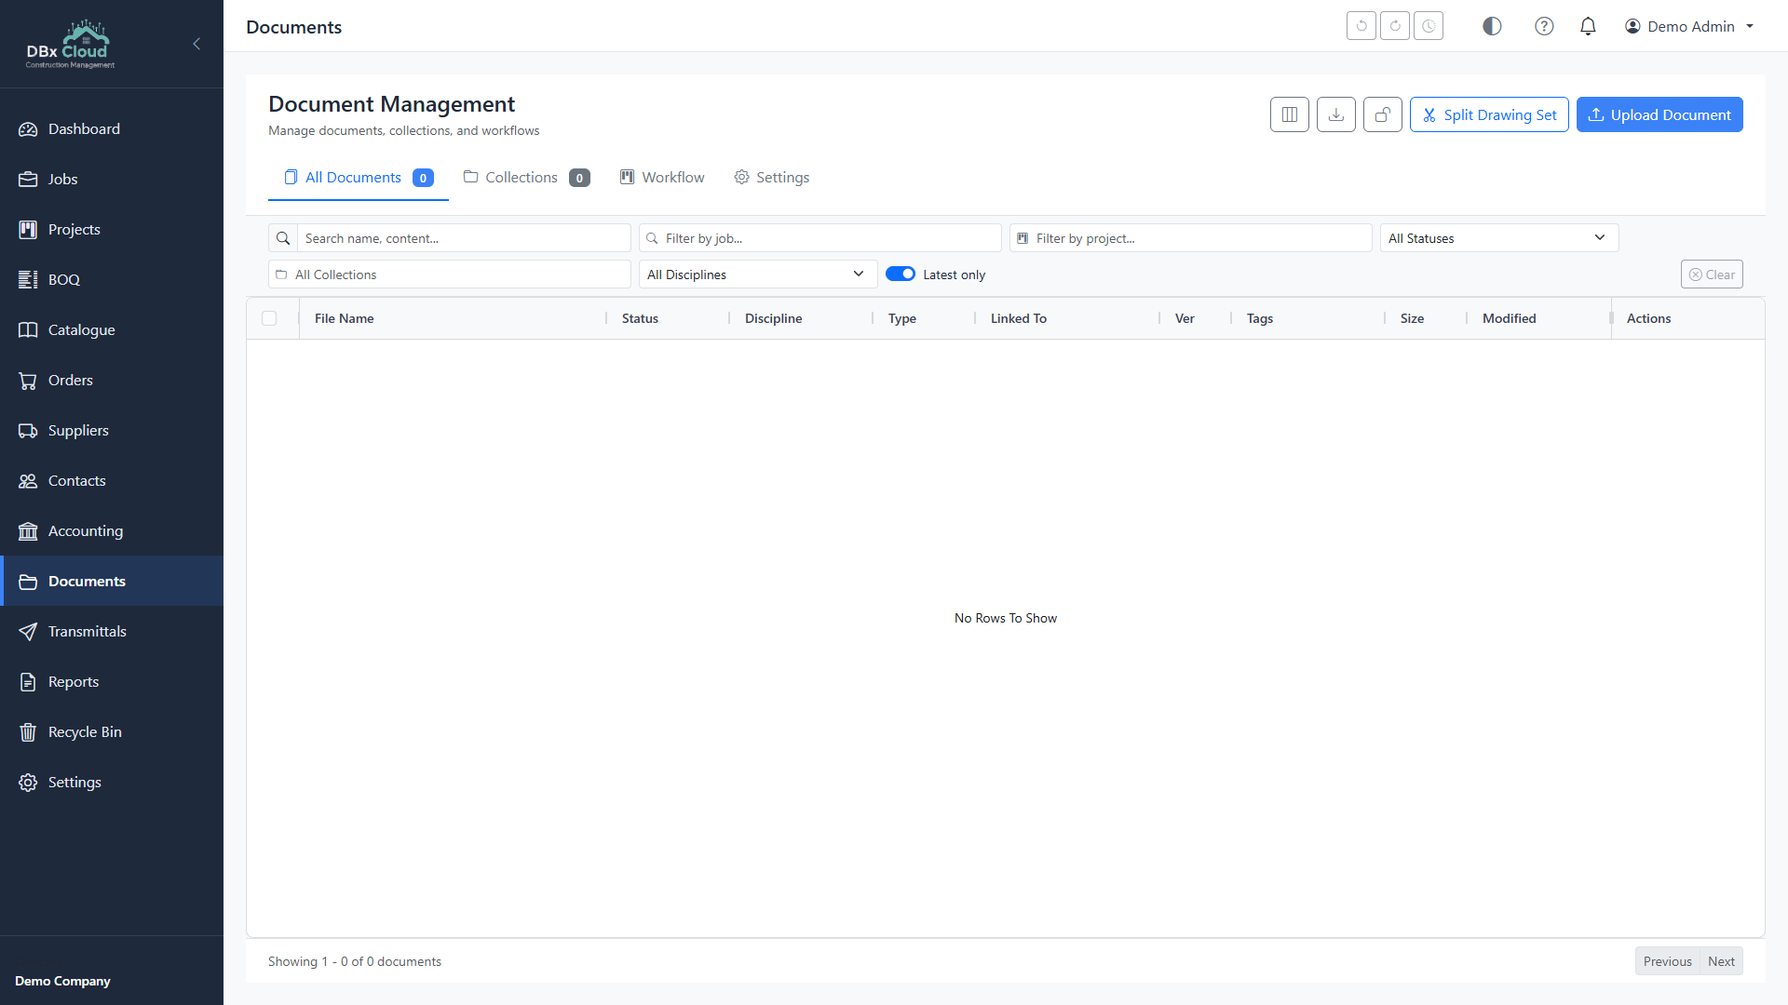
Task: Toggle dark mode with the half-circle icon
Action: [1491, 26]
